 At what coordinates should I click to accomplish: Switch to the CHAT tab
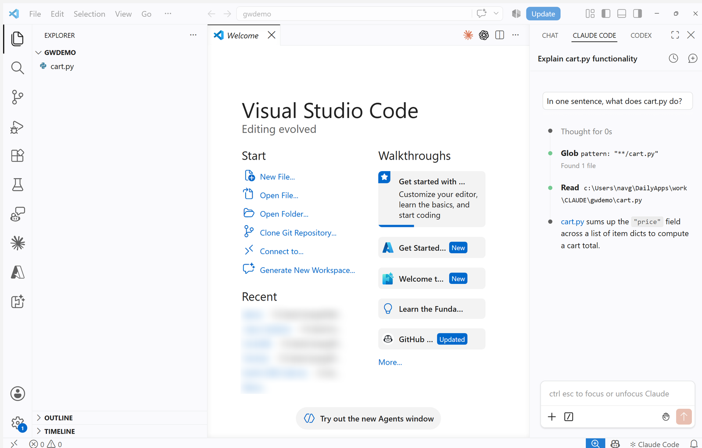coord(550,35)
